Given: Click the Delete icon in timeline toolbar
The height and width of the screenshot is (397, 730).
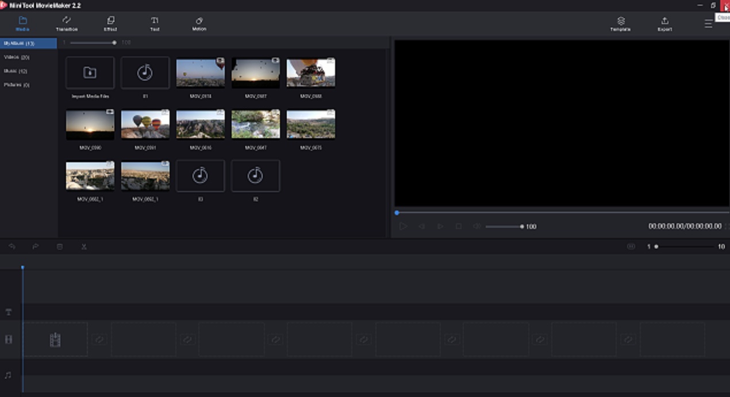Looking at the screenshot, I should point(60,246).
